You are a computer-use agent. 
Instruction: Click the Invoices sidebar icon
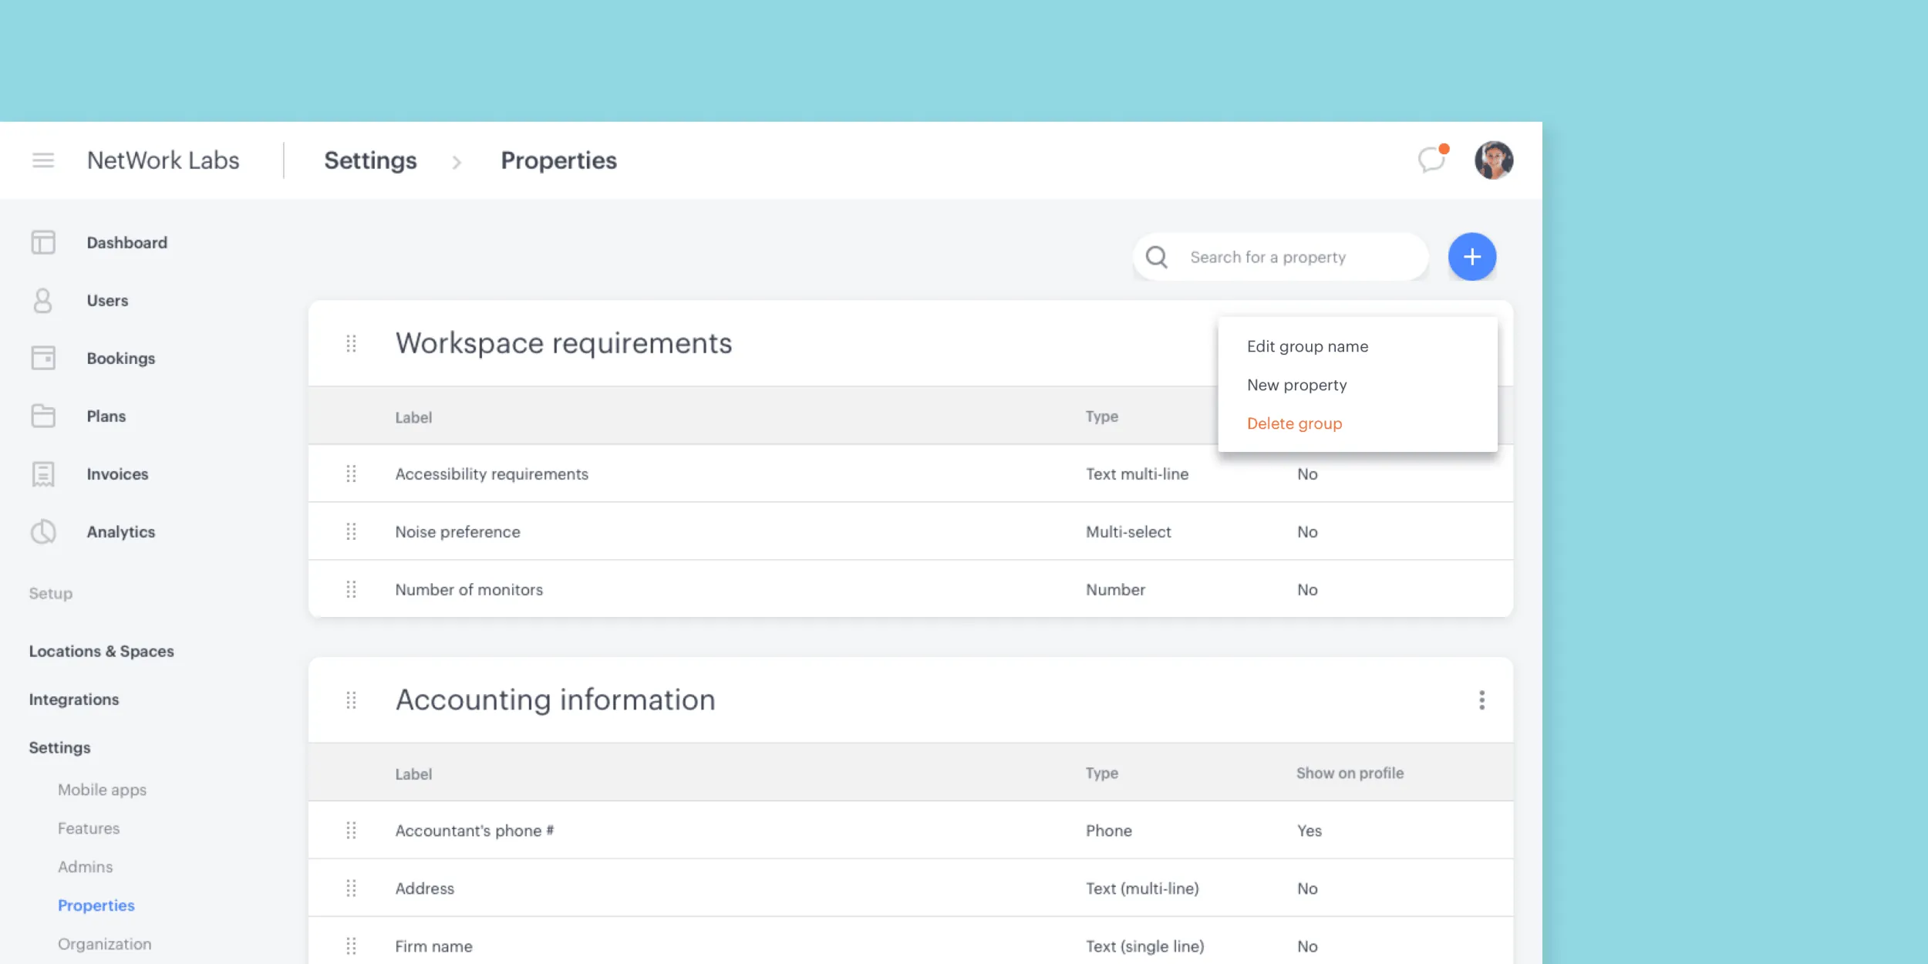pos(42,474)
